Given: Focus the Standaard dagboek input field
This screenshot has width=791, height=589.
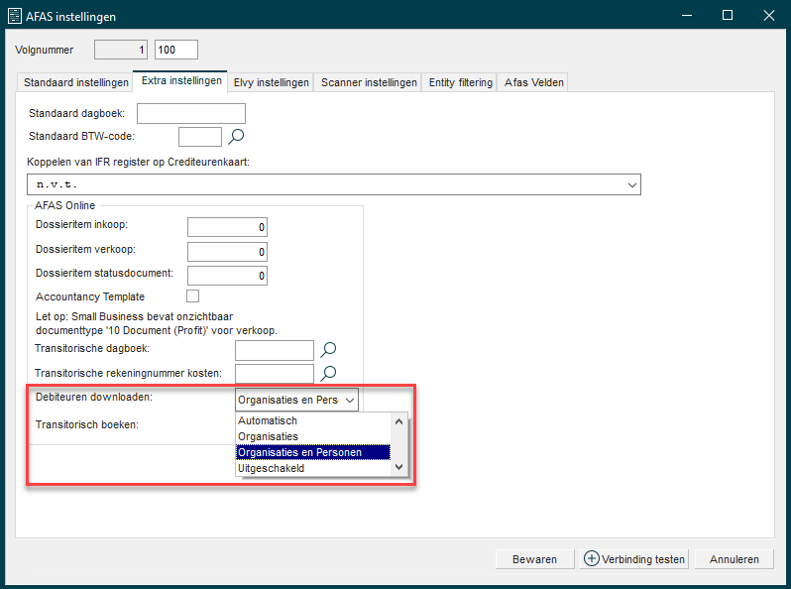Looking at the screenshot, I should click(x=191, y=114).
